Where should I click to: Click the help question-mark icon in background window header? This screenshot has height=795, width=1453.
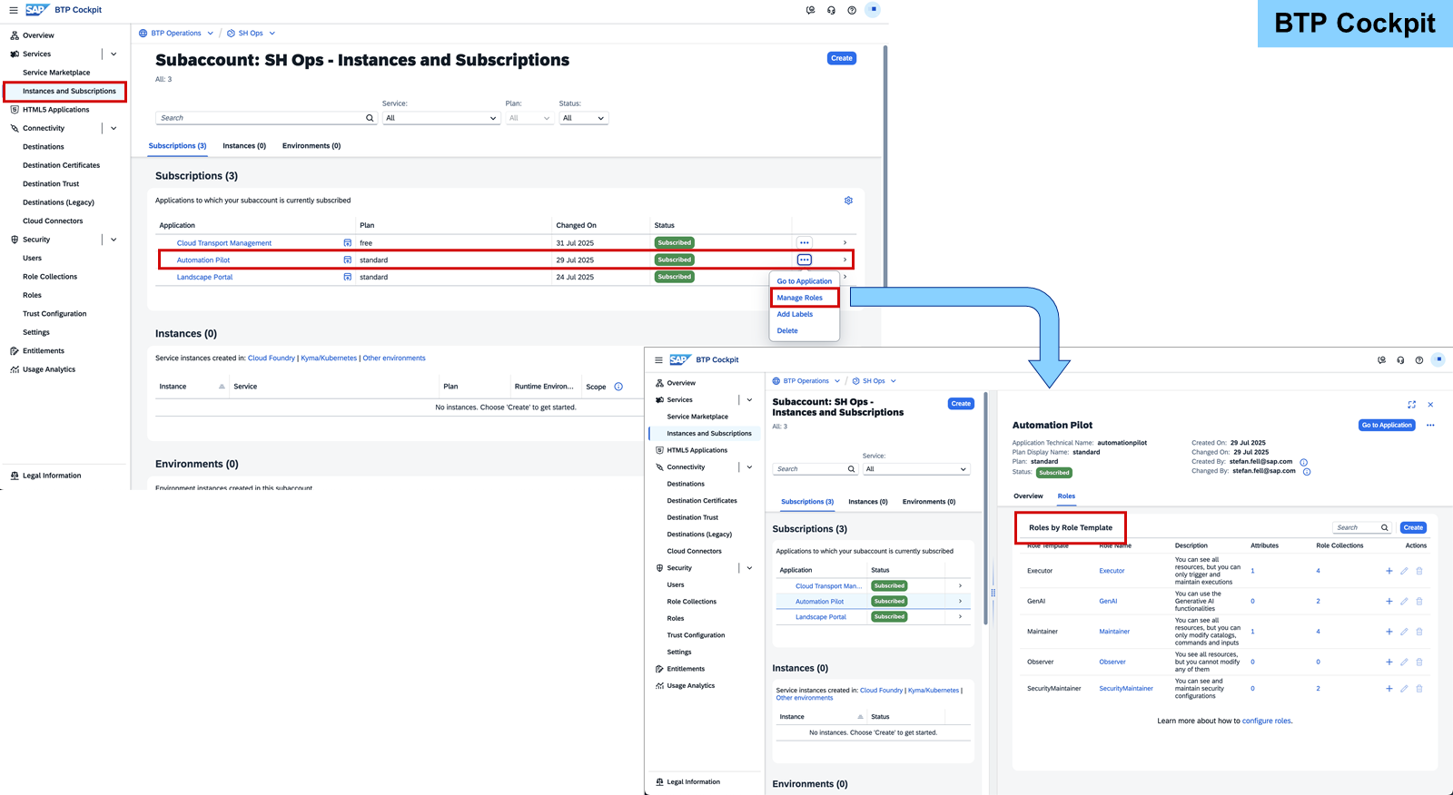coord(852,10)
